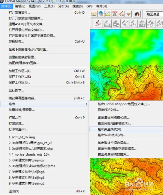Open the 工具(T) menu
Screen dimensions: 163x195
pyautogui.click(x=49, y=6)
